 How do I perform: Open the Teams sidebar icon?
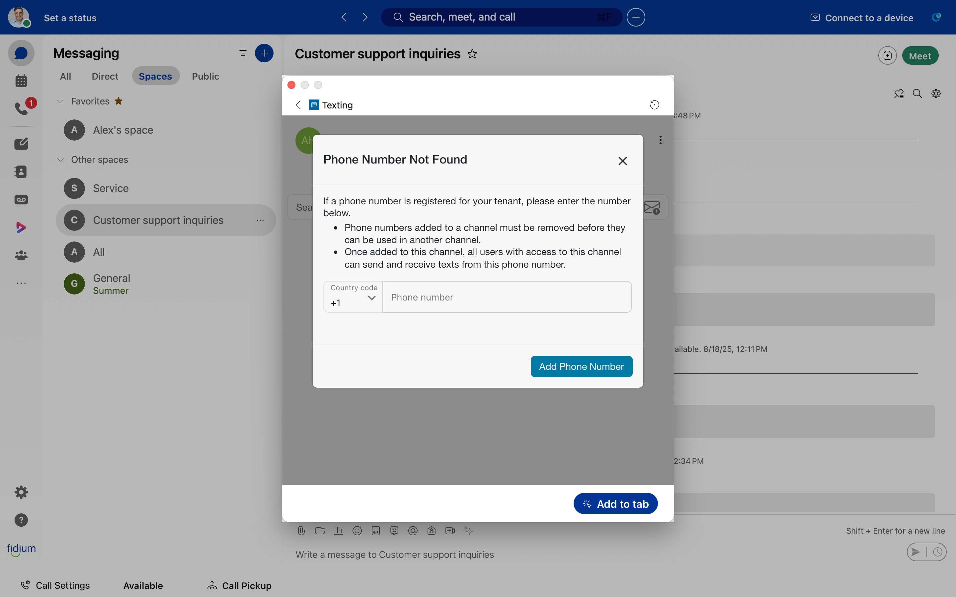(21, 255)
